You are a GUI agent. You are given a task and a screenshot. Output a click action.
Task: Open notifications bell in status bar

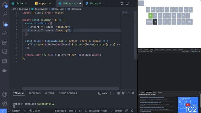132,110
